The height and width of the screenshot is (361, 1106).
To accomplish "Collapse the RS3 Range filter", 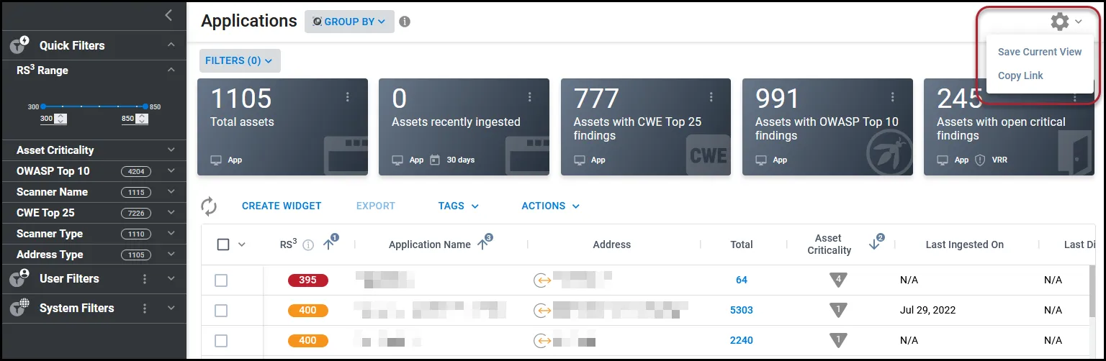I will [x=171, y=70].
